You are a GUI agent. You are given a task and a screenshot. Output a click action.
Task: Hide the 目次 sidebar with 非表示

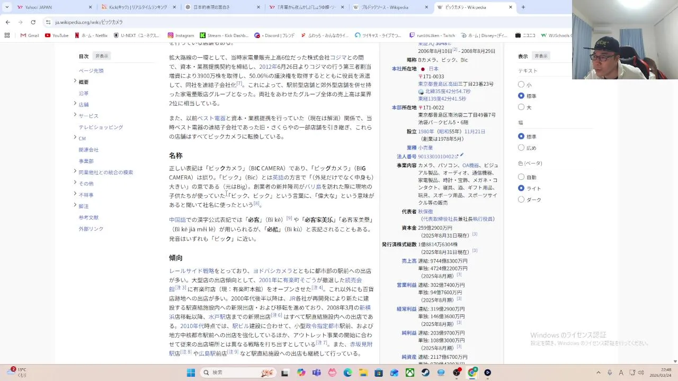pos(102,56)
